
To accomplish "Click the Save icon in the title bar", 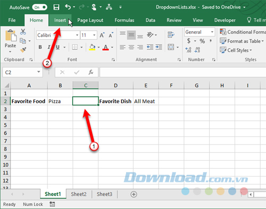I will pyautogui.click(x=56, y=7).
